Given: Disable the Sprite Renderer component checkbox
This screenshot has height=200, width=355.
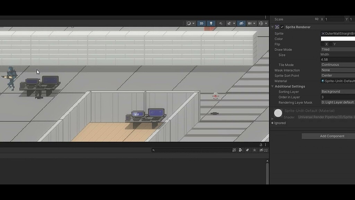Looking at the screenshot, I should coord(282,27).
